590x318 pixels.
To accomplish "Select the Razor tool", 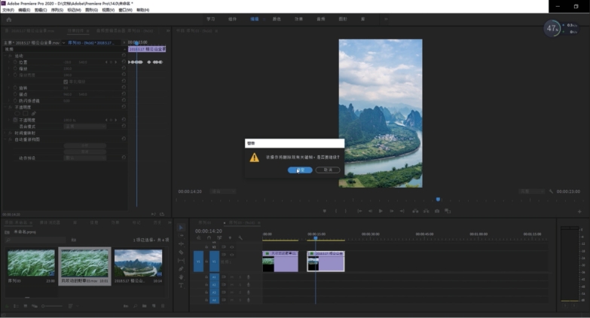I will tap(181, 252).
